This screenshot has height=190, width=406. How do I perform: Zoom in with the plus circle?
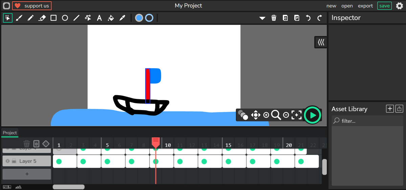pos(266,115)
